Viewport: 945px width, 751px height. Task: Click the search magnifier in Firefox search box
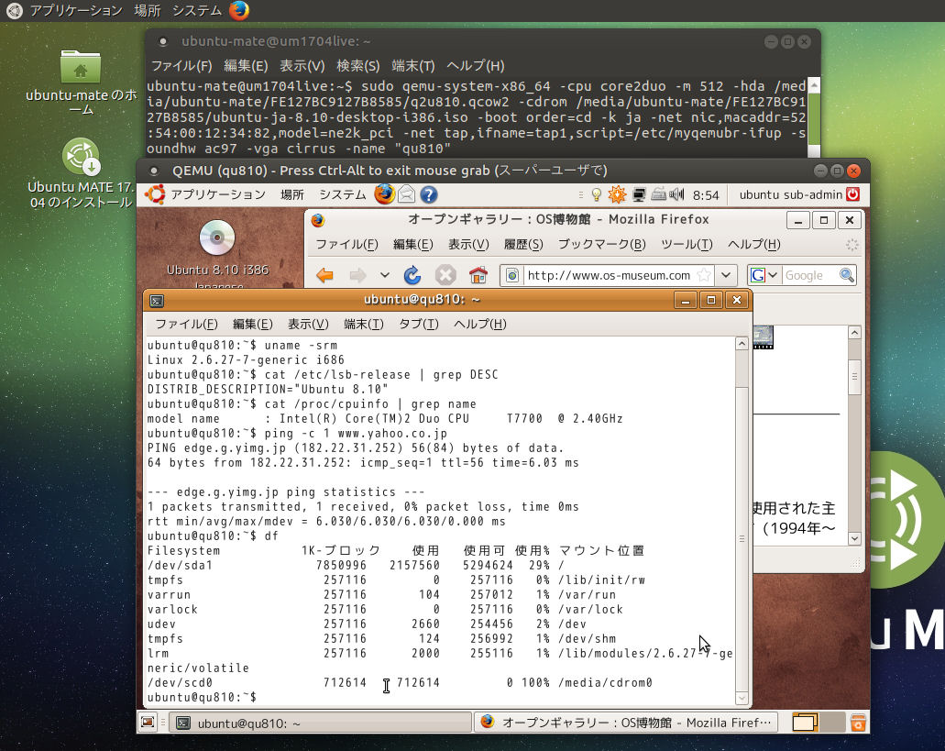tap(847, 275)
